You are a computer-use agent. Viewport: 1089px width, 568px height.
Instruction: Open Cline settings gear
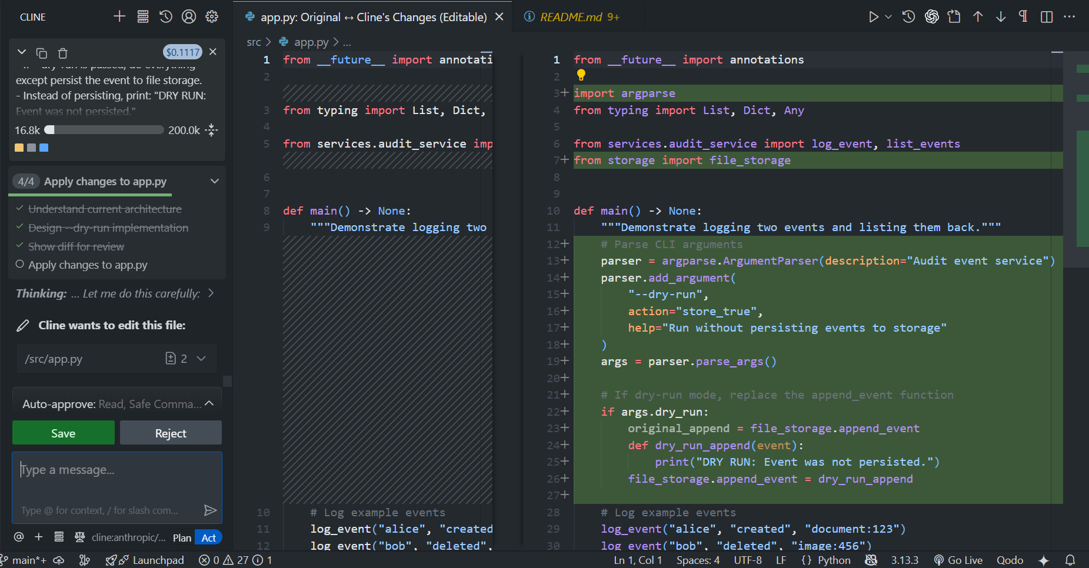click(x=212, y=16)
